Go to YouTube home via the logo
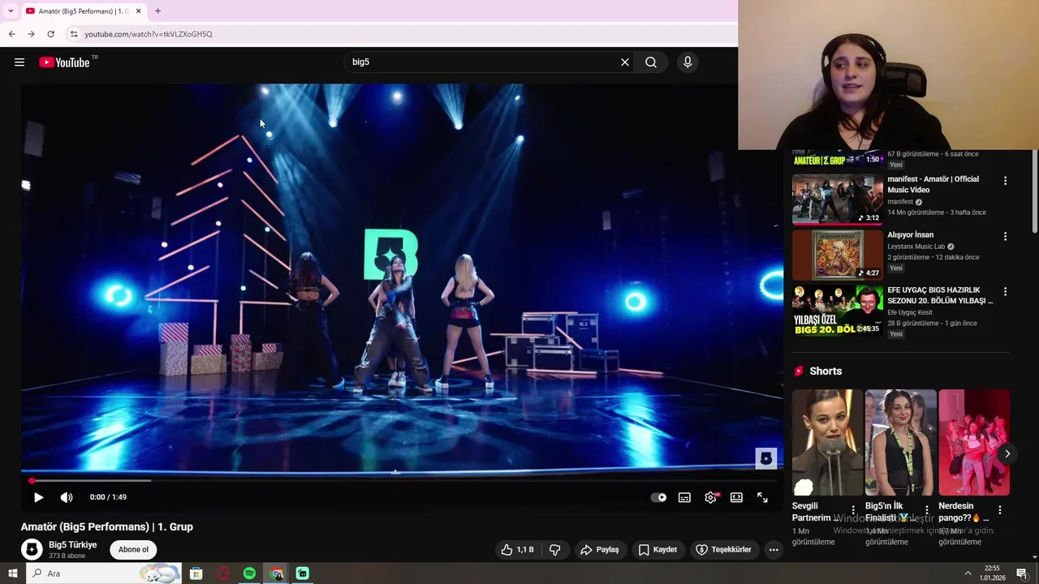Viewport: 1039px width, 584px height. pyautogui.click(x=64, y=62)
